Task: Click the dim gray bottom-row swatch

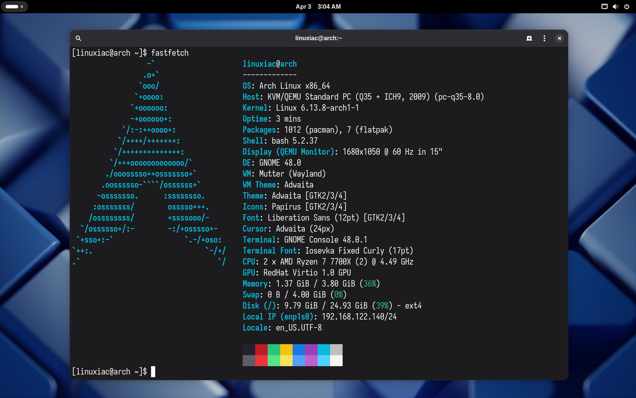Action: pos(249,360)
